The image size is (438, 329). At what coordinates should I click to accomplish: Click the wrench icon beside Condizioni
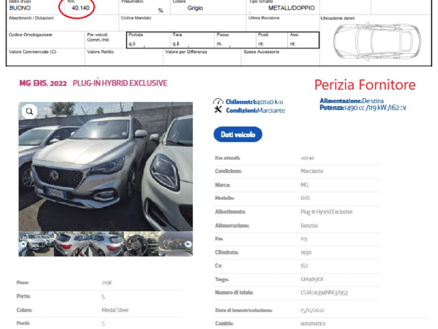pyautogui.click(x=218, y=110)
